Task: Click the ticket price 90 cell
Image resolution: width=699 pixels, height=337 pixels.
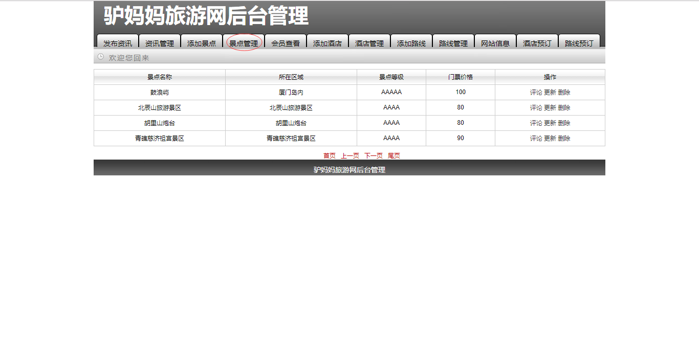Action: (x=461, y=139)
